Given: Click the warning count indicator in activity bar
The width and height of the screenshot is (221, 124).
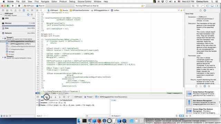Looking at the screenshot, I should (x=143, y=6).
